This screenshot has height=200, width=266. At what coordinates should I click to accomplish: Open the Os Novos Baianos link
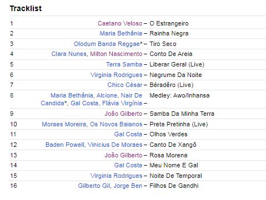pos(116,124)
